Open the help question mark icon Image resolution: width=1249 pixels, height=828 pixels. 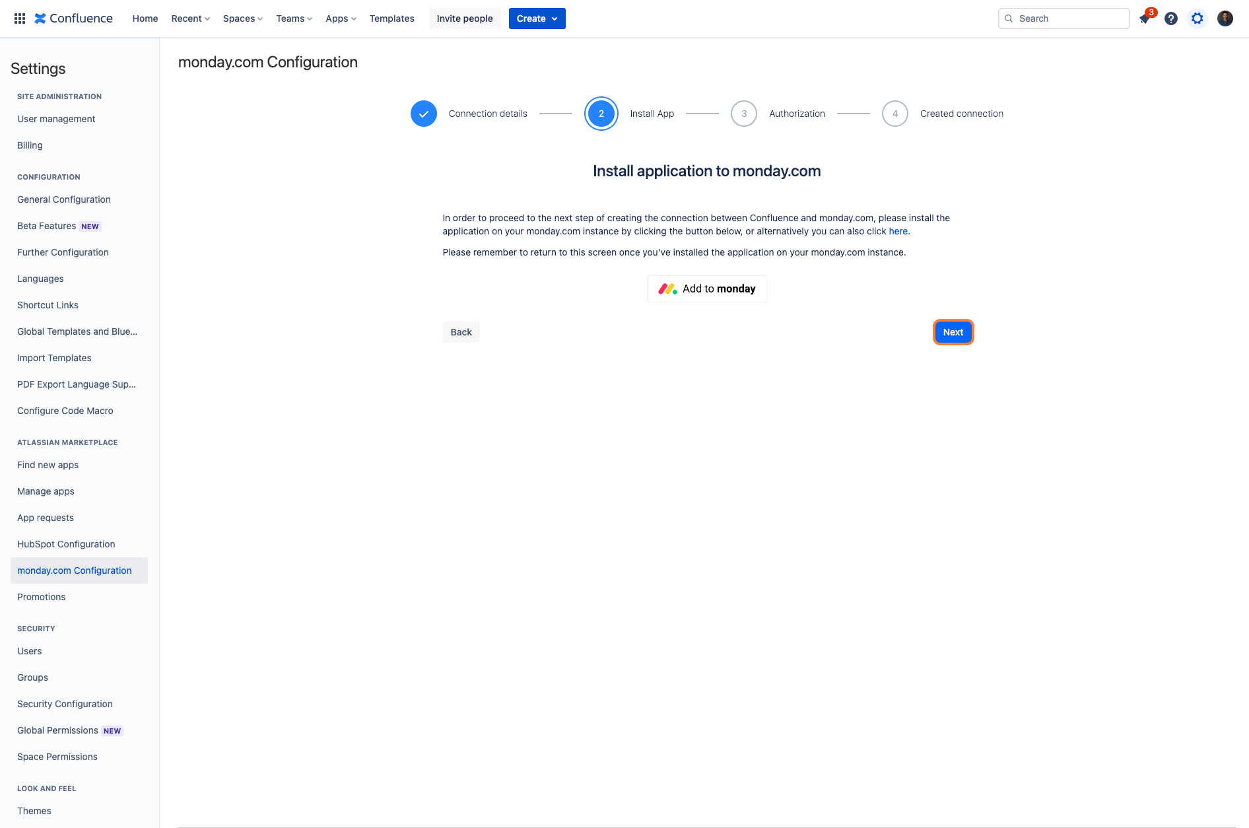(1171, 18)
